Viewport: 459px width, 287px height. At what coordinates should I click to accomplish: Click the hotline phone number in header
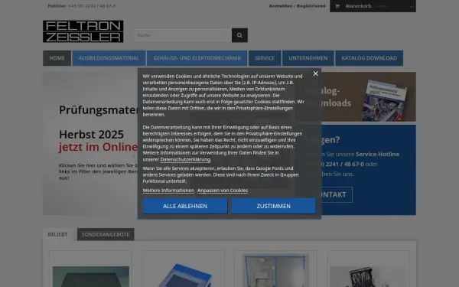tap(92, 6)
